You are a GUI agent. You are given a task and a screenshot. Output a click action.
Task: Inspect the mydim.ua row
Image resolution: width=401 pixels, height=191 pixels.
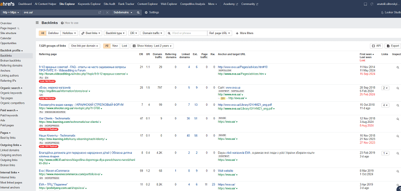coord(397,88)
